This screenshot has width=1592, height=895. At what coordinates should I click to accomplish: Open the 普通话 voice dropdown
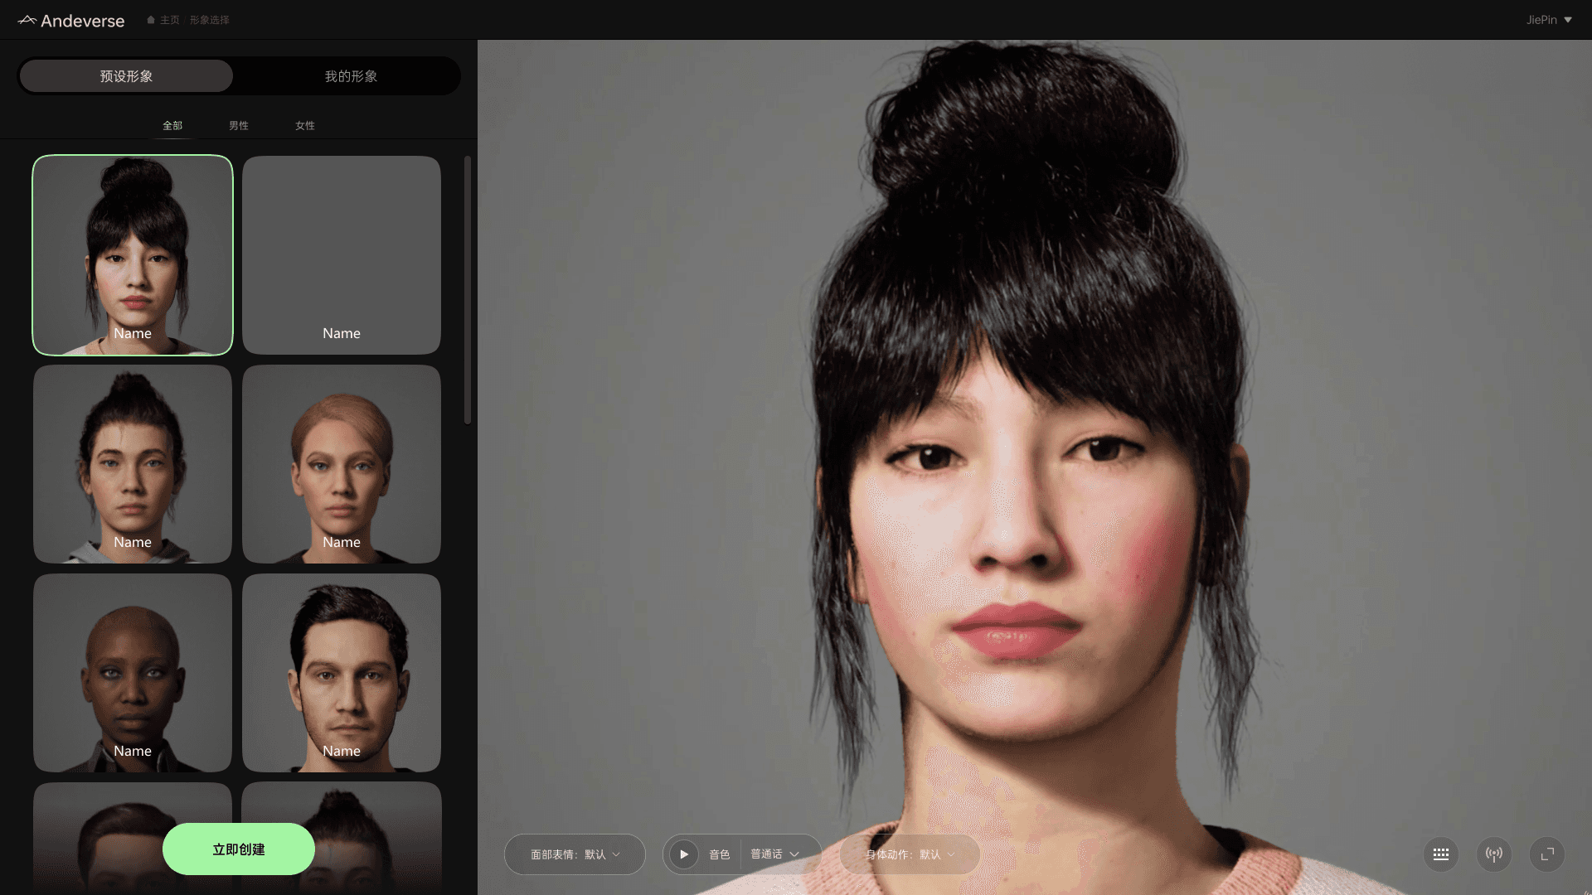774,854
